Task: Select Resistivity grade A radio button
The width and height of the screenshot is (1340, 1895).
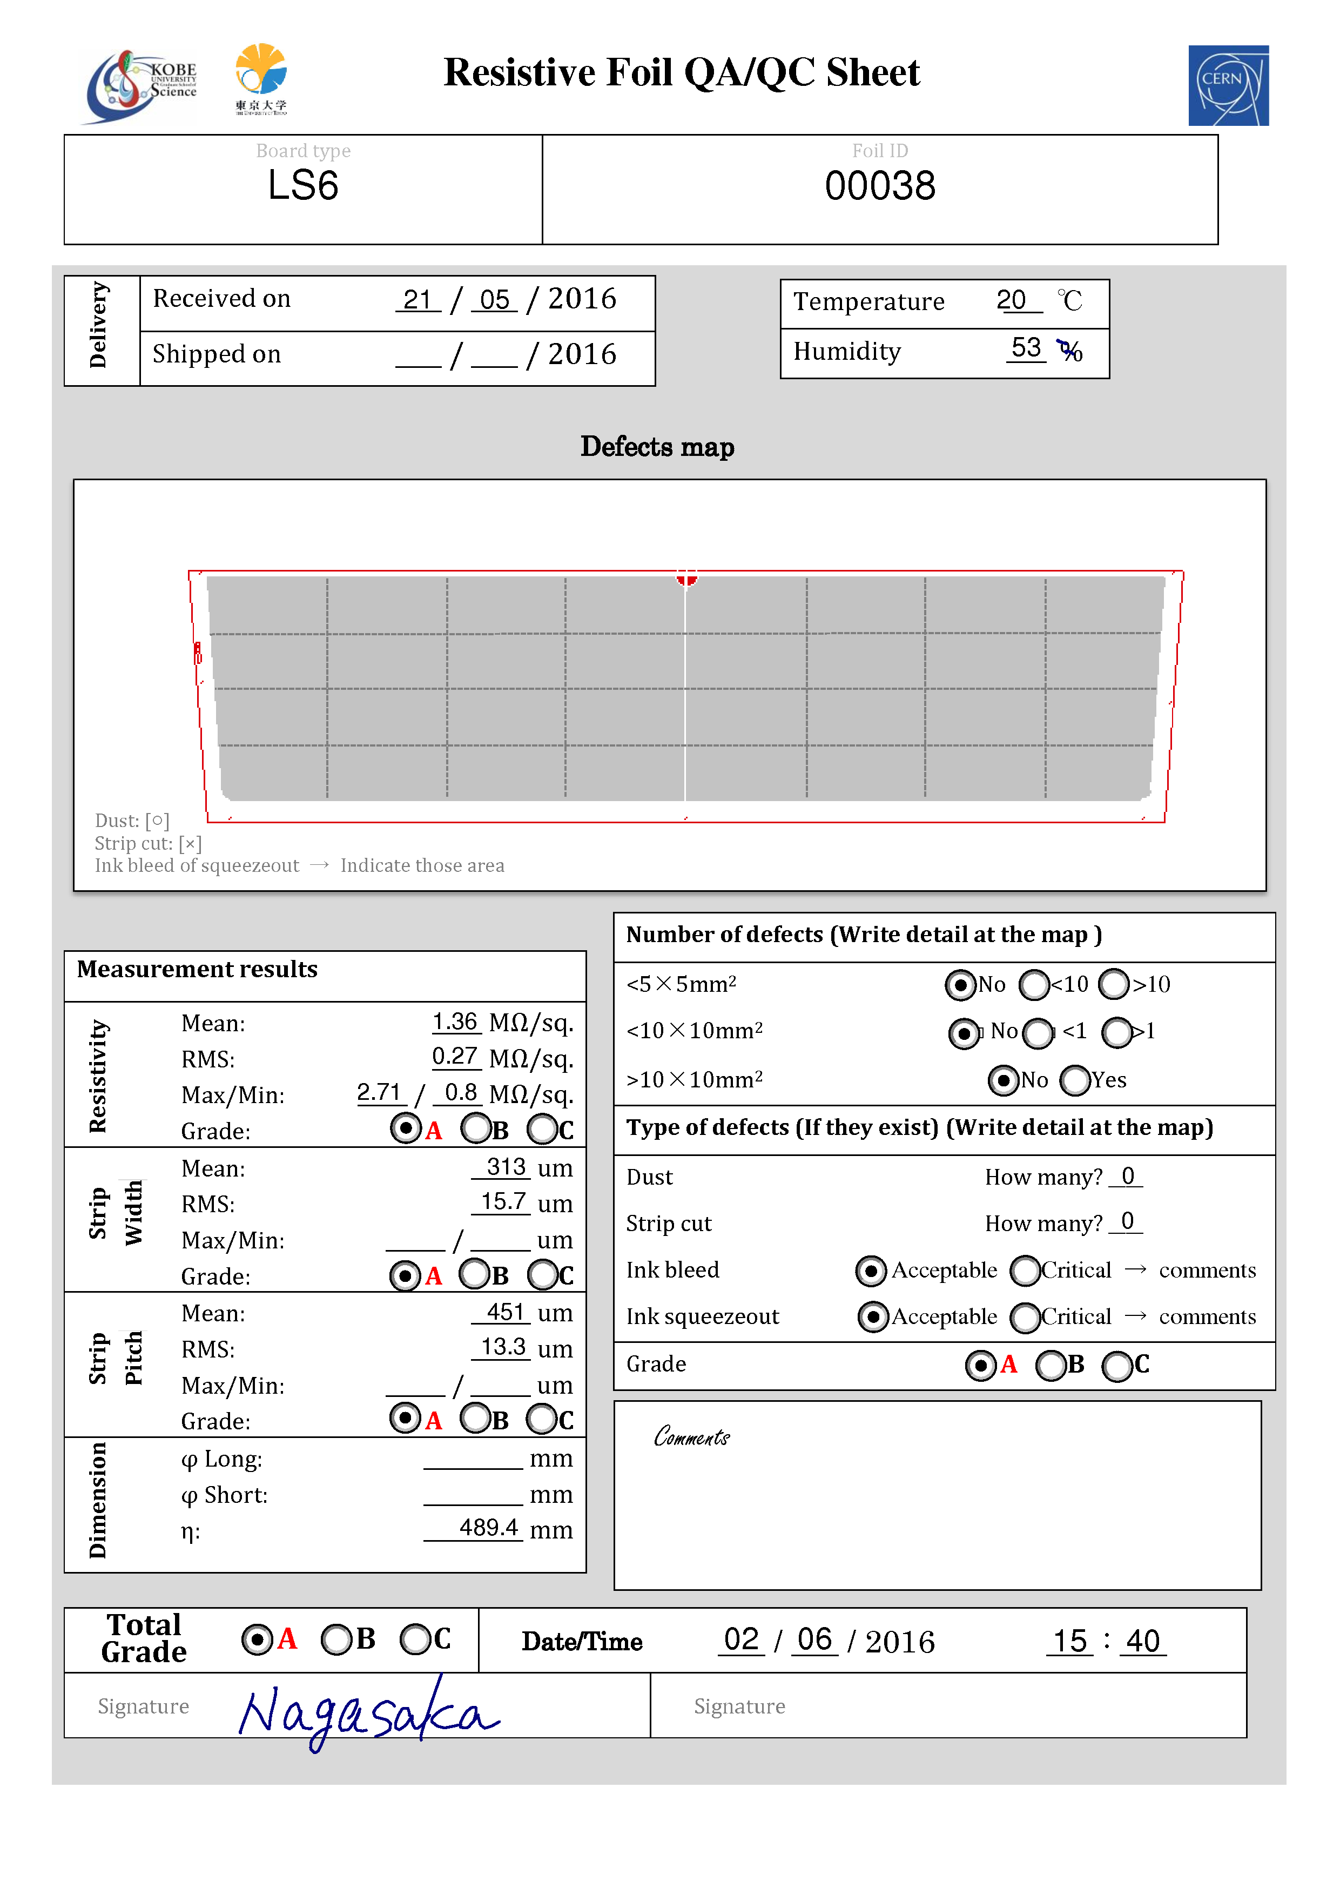Action: (405, 1127)
